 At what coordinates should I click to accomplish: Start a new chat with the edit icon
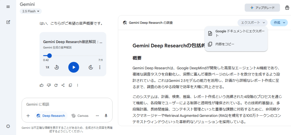pyautogui.click(x=8, y=22)
